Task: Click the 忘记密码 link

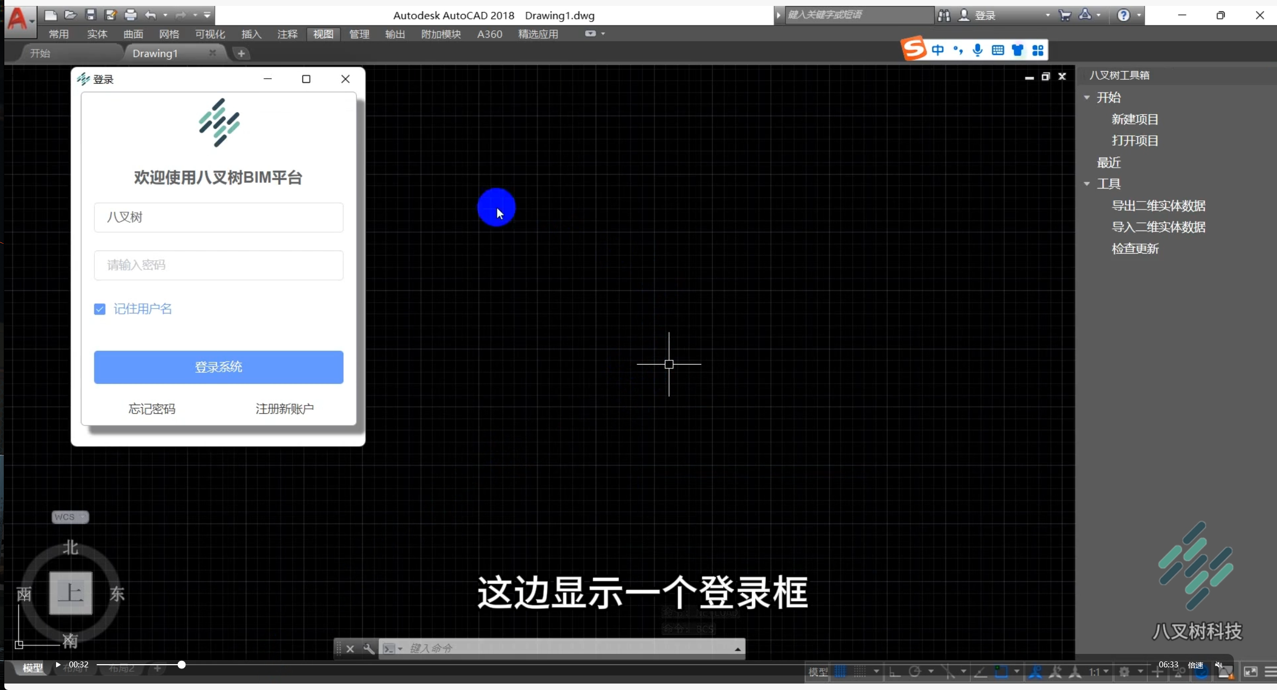Action: [x=152, y=409]
